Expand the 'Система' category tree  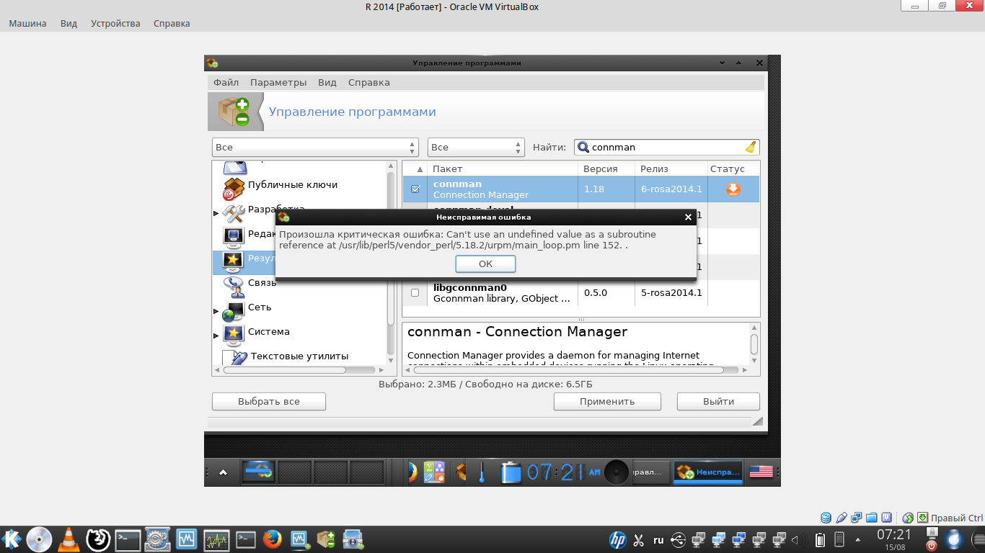tap(216, 336)
